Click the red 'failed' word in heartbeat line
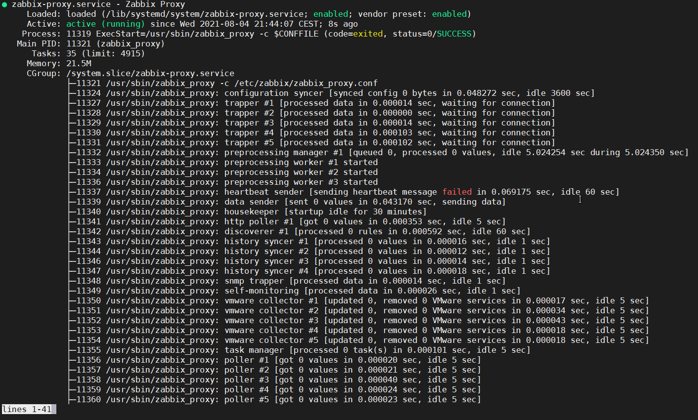 (x=457, y=192)
